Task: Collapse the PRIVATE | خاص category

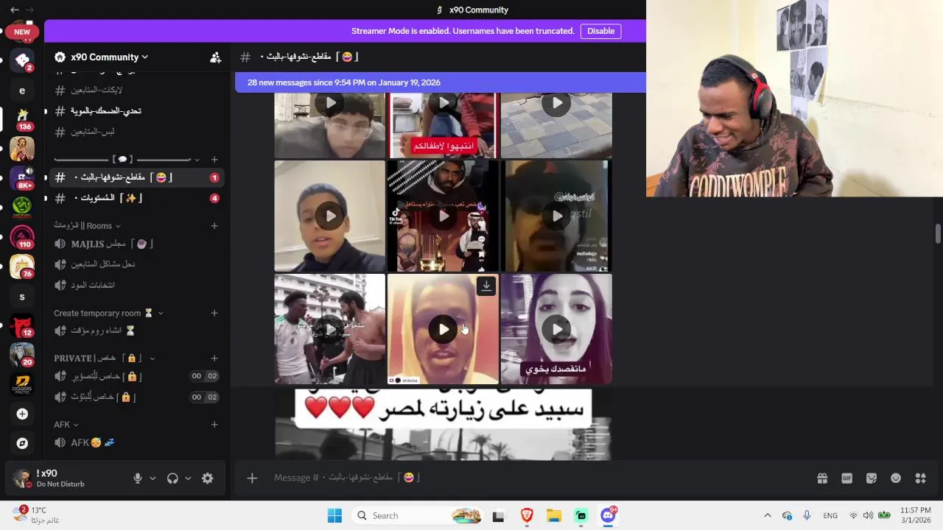Action: point(104,358)
